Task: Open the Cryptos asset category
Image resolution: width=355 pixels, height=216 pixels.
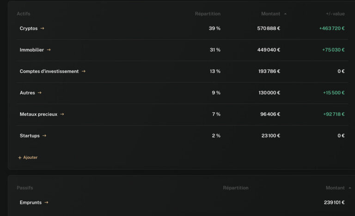Action: click(x=29, y=29)
